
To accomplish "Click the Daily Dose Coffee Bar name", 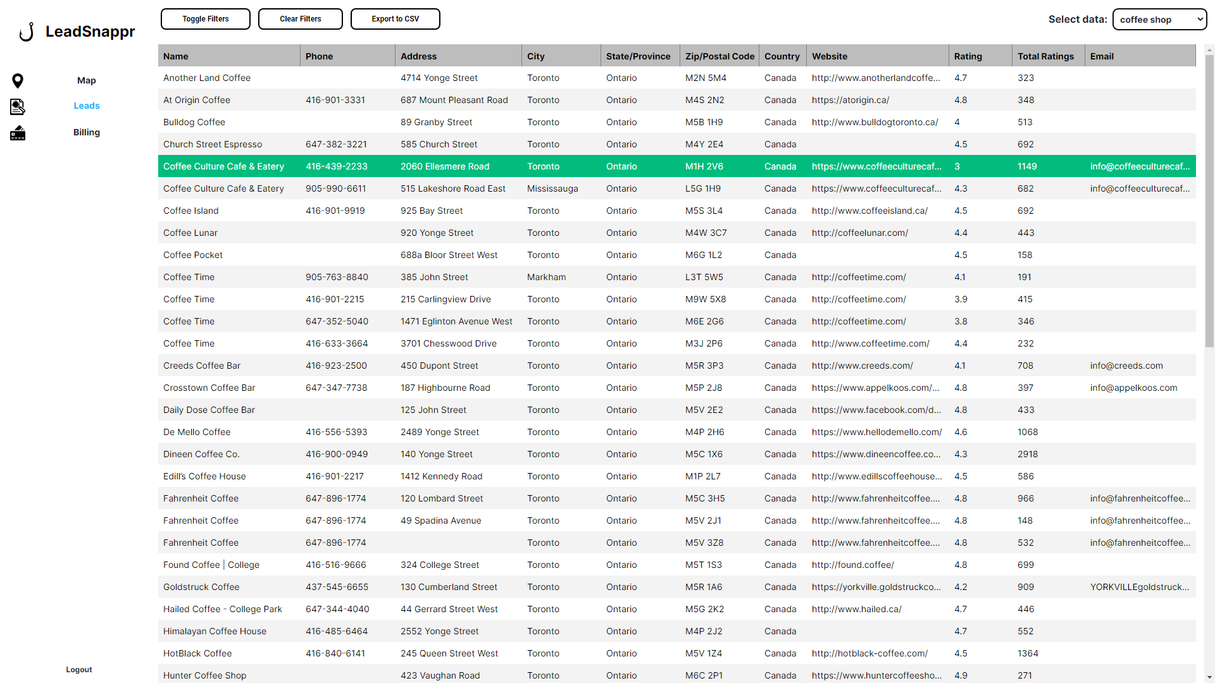I will coord(209,410).
